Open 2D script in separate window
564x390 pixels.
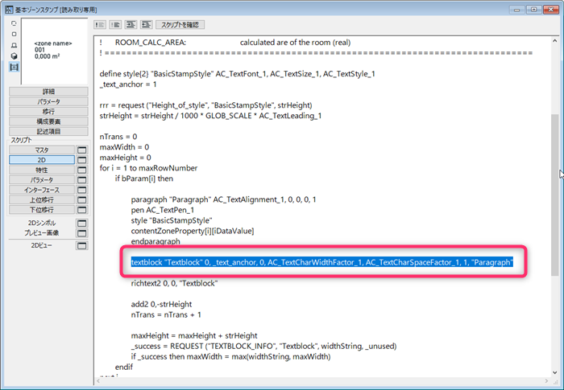point(82,160)
